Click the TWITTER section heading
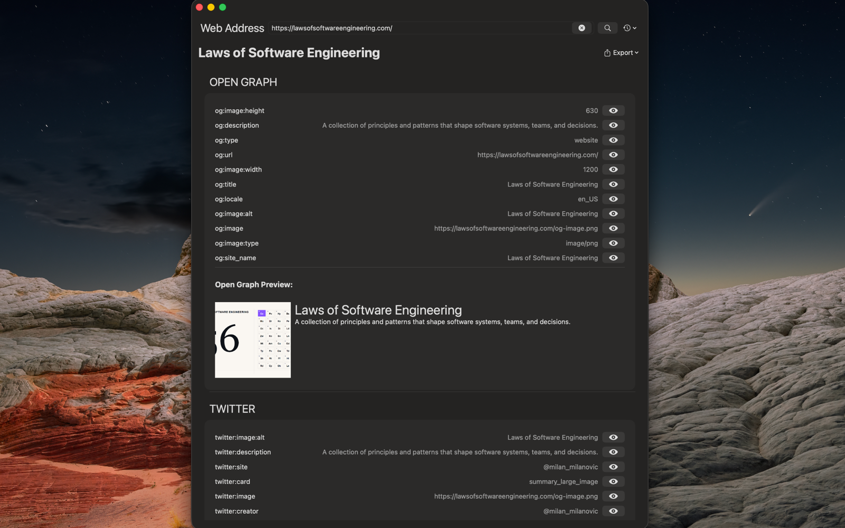The height and width of the screenshot is (528, 845). pos(232,409)
